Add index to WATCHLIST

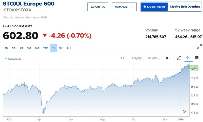124,7
